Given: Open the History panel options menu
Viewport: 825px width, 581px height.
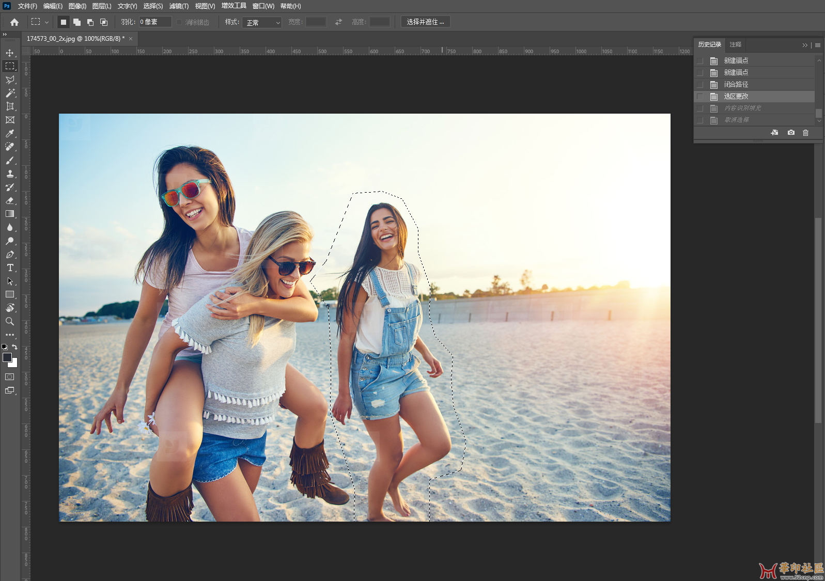Looking at the screenshot, I should pyautogui.click(x=818, y=45).
